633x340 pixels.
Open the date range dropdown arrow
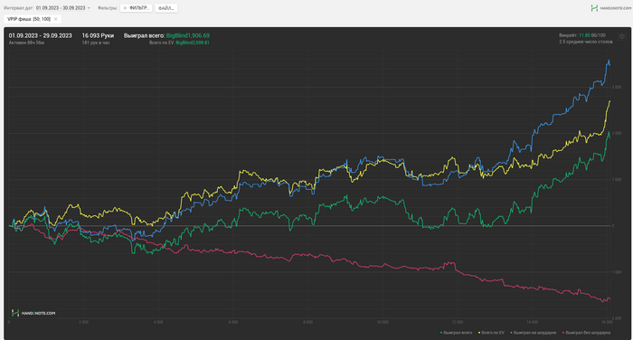[x=89, y=8]
